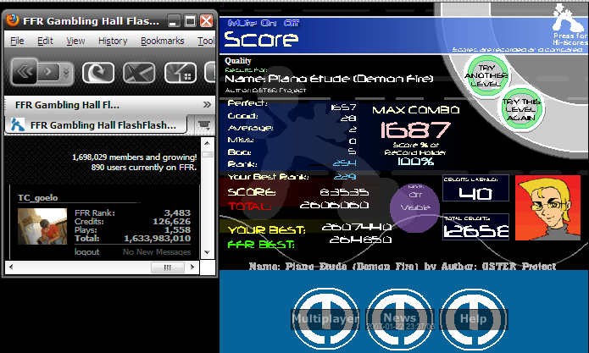
Task: Click Your Best Rank 229 value
Action: point(345,176)
